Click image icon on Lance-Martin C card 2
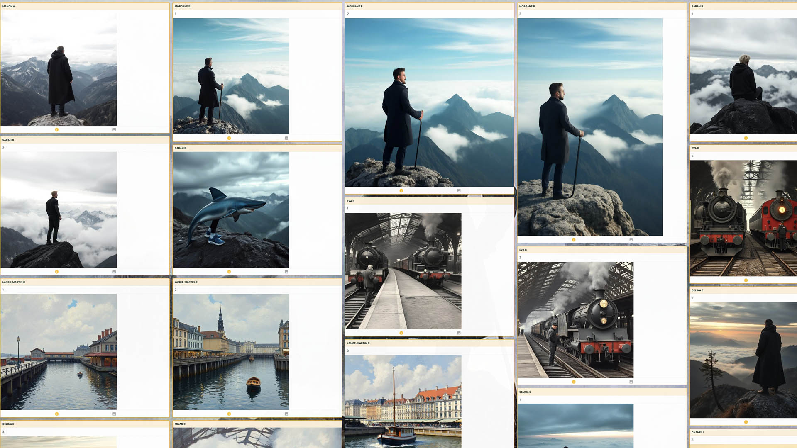The height and width of the screenshot is (448, 797). tap(286, 414)
